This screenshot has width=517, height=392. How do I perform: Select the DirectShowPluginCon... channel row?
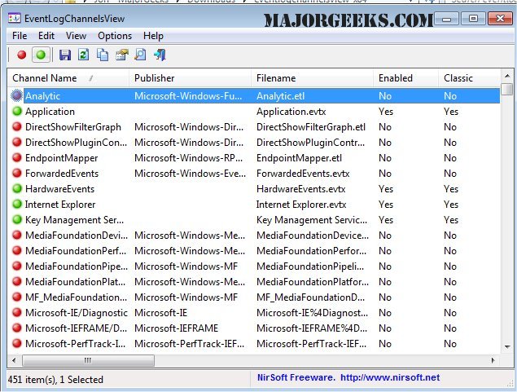click(x=253, y=143)
